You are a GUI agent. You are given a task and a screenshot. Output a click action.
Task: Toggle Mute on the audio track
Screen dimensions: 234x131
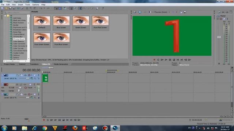click(x=30, y=84)
